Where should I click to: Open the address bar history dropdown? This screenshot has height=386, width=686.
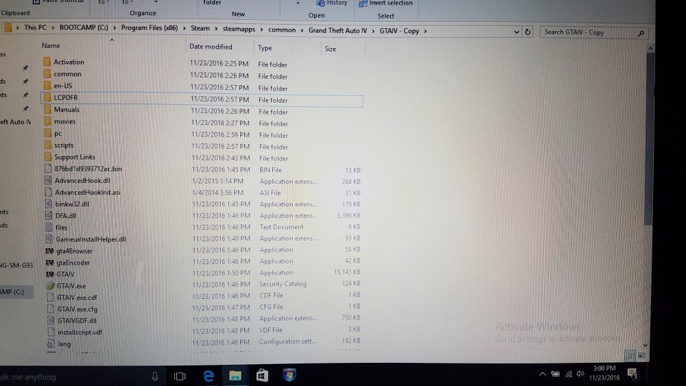point(517,32)
